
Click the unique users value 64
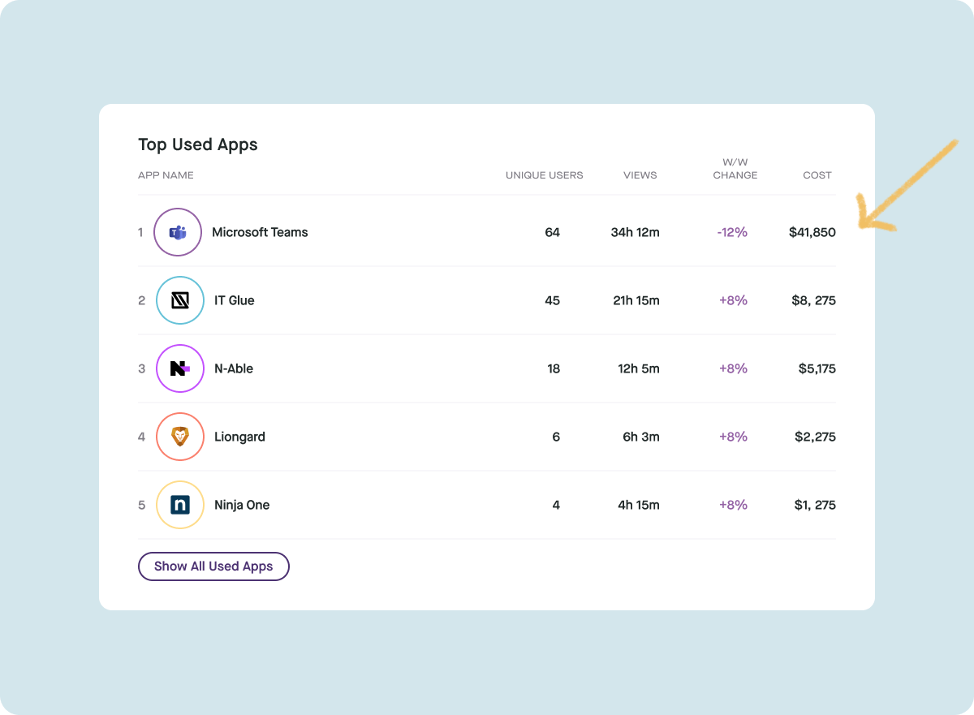click(x=553, y=232)
